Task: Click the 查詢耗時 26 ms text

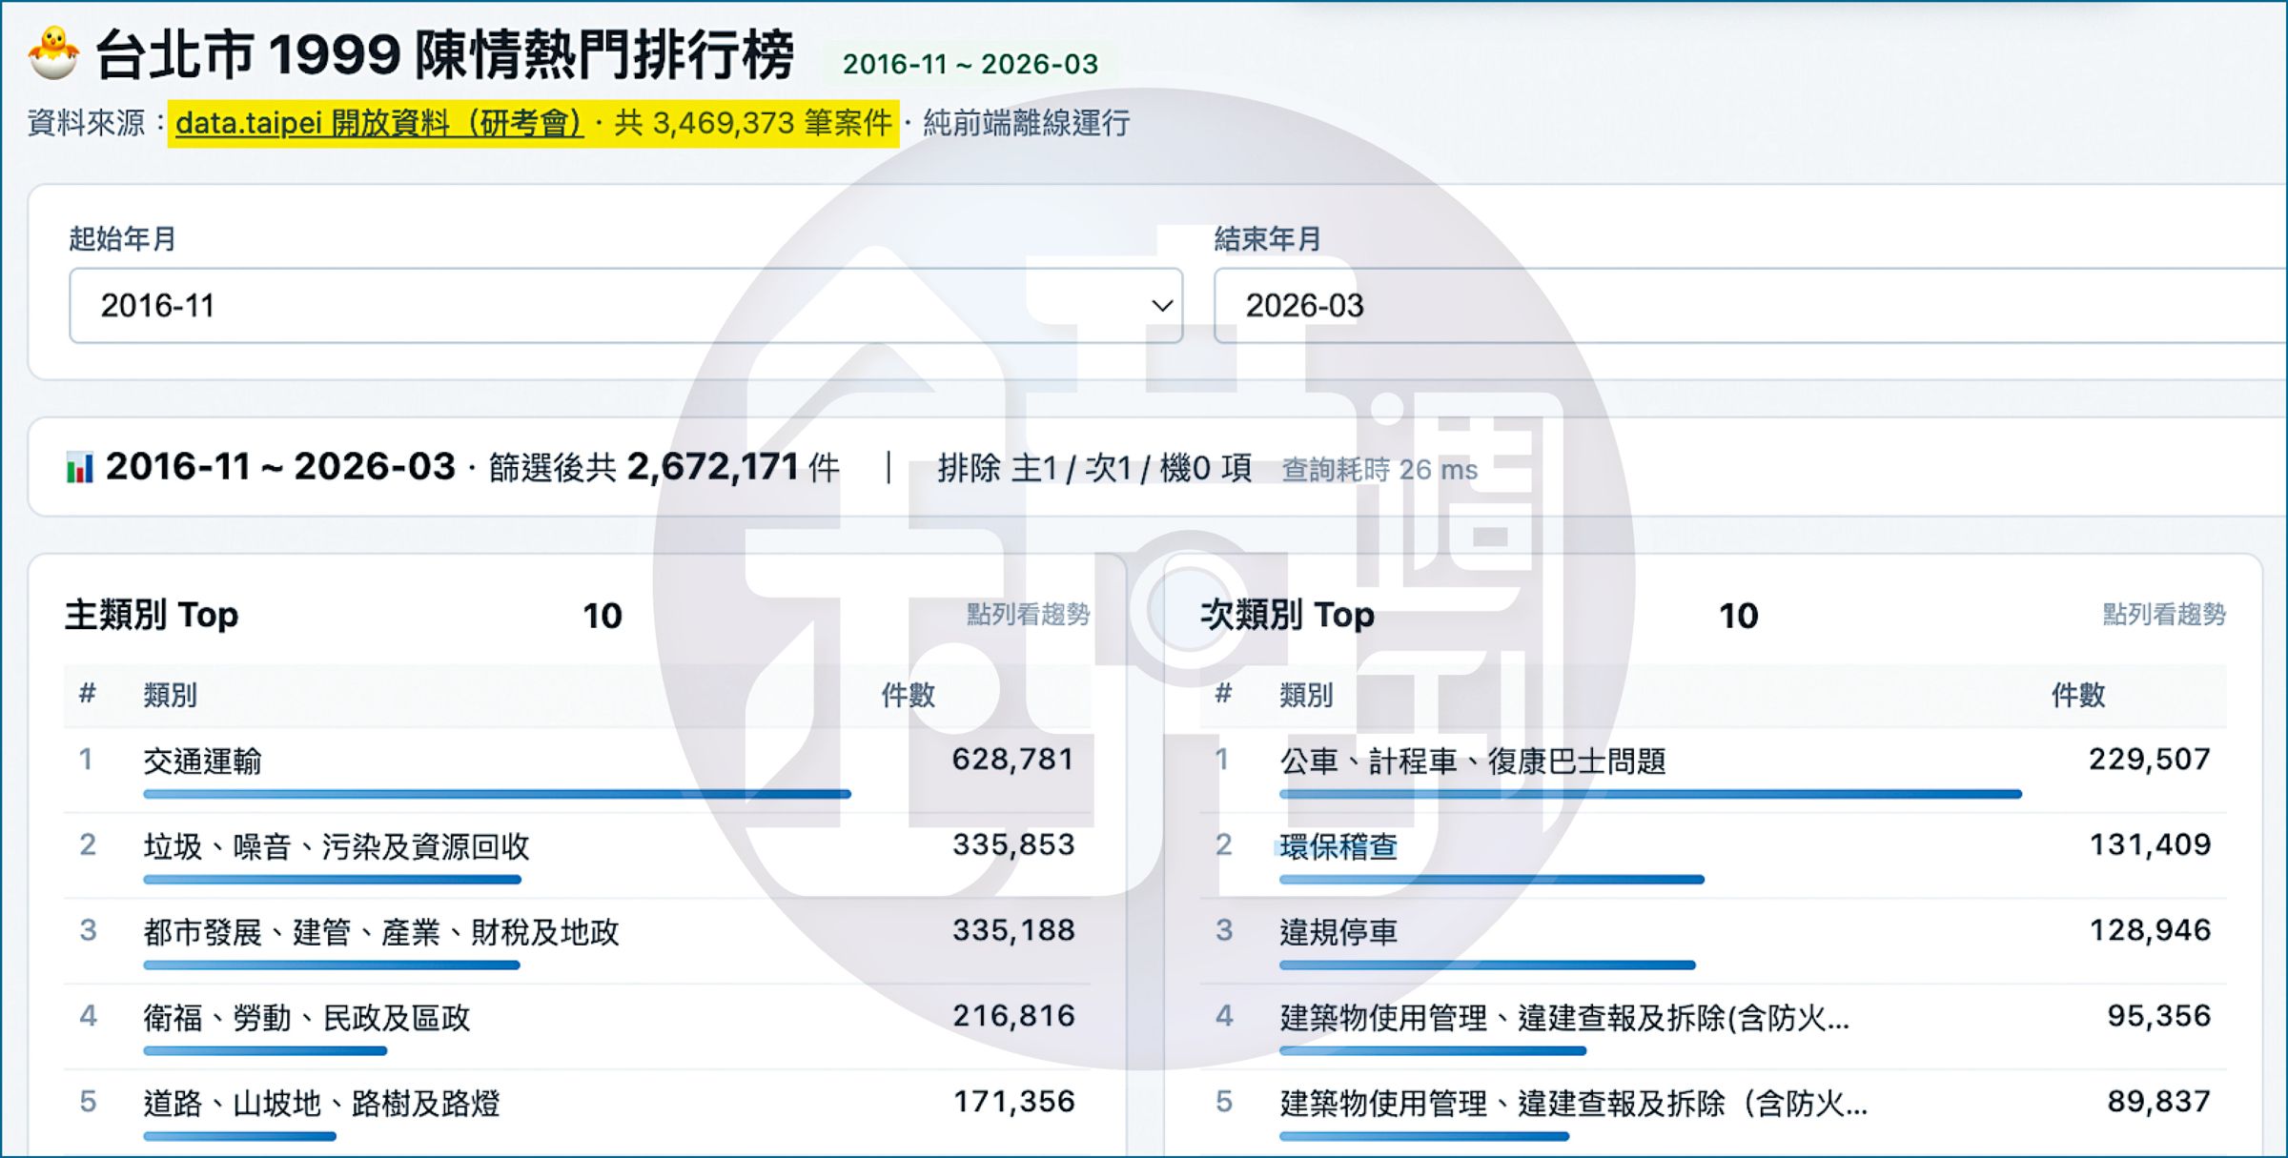Action: pyautogui.click(x=1379, y=469)
